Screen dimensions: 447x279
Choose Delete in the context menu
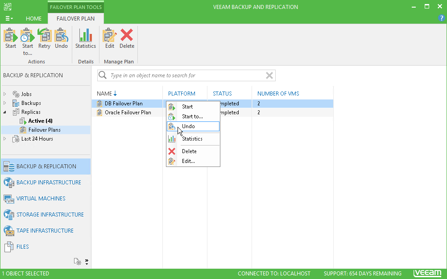tap(193, 151)
